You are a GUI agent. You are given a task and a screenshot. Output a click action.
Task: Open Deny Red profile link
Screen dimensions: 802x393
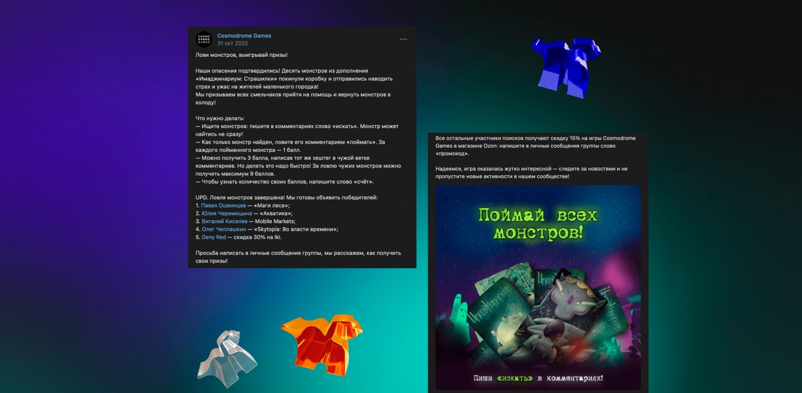[214, 237]
